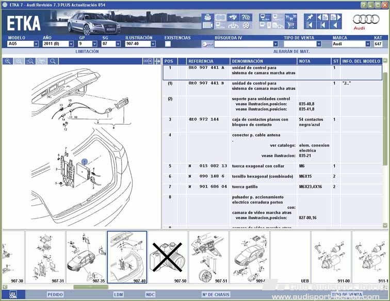Click the LDM button
This screenshot has width=390, height=301.
click(x=119, y=294)
